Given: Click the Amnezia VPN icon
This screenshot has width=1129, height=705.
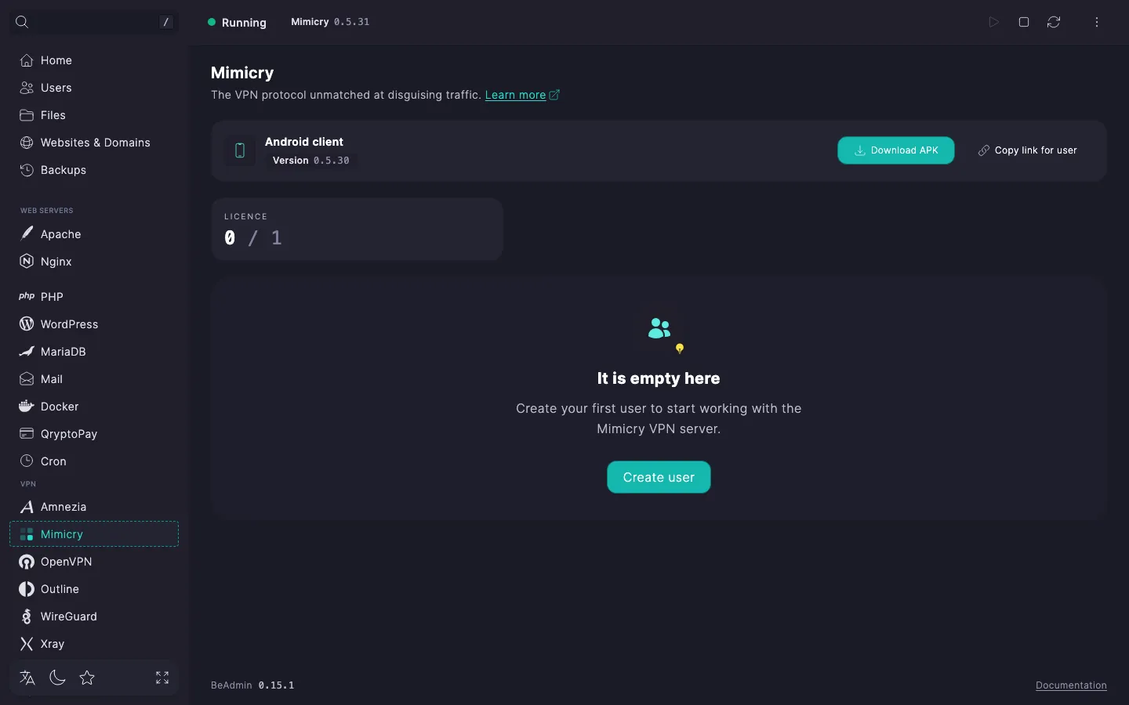Looking at the screenshot, I should tap(27, 507).
